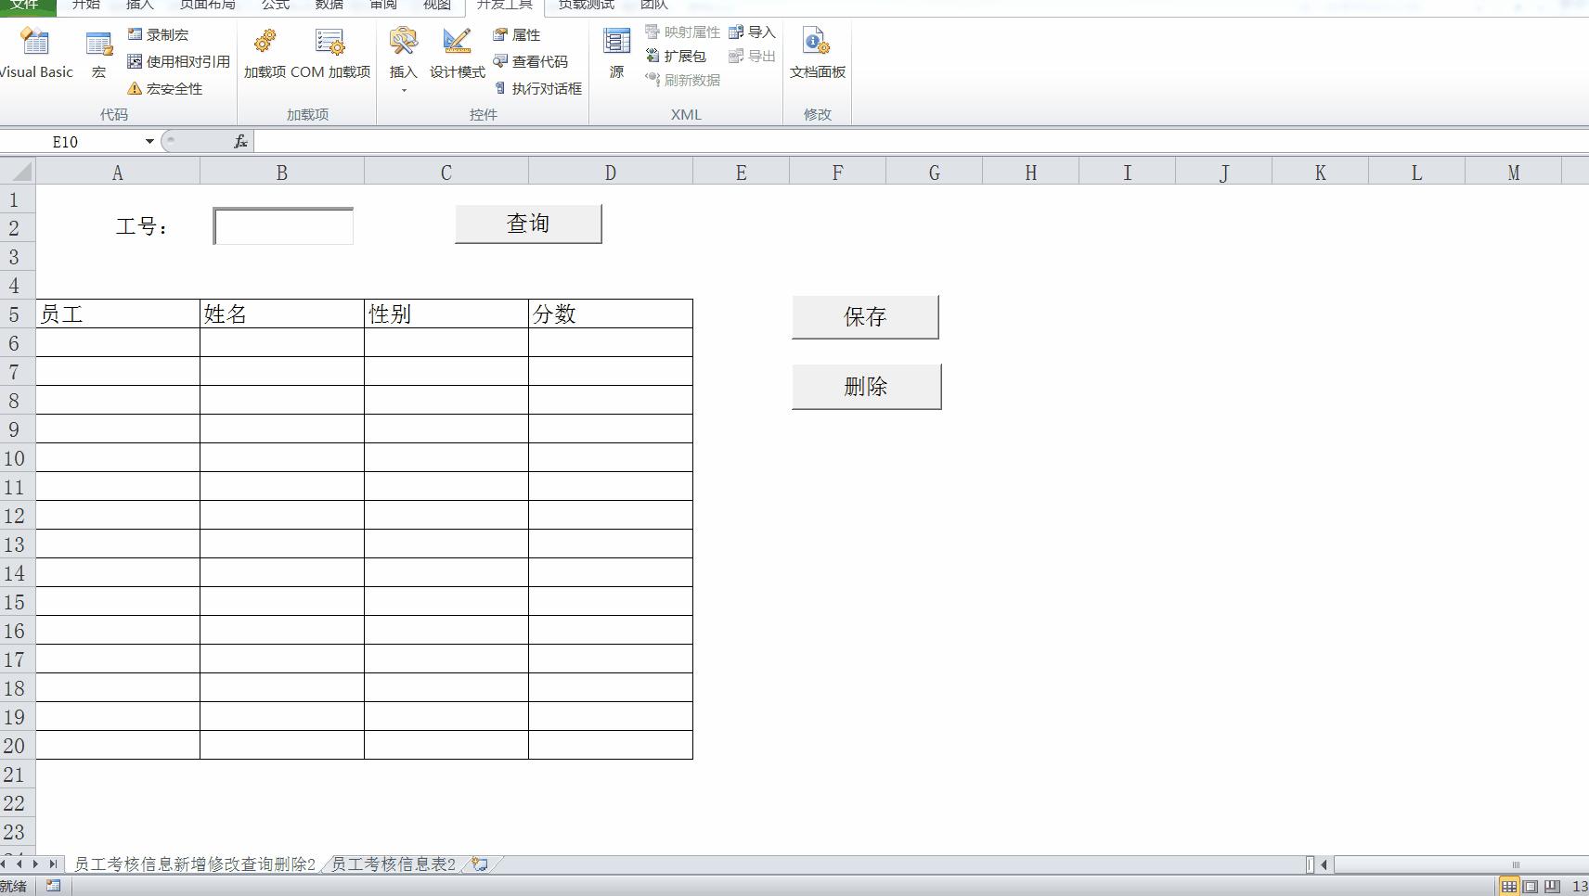Image resolution: width=1589 pixels, height=896 pixels.
Task: Open the 员工考核信息表2 sheet tab
Action: 394,863
